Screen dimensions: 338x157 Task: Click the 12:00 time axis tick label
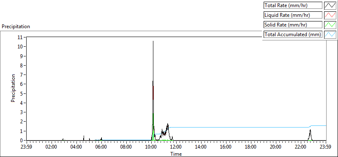(x=176, y=147)
